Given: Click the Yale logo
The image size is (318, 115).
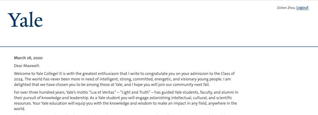Looking at the screenshot, I should [25, 20].
